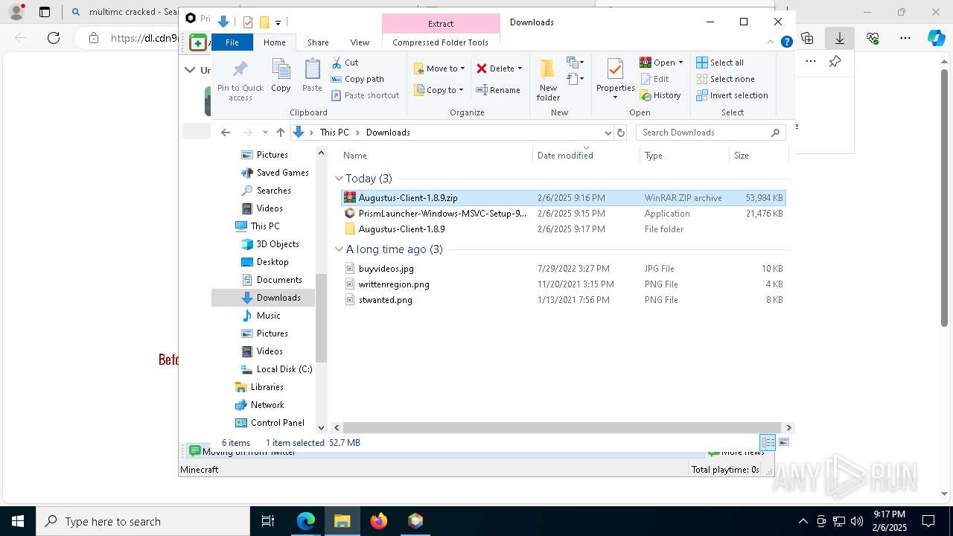Click Invert selection

pos(732,95)
